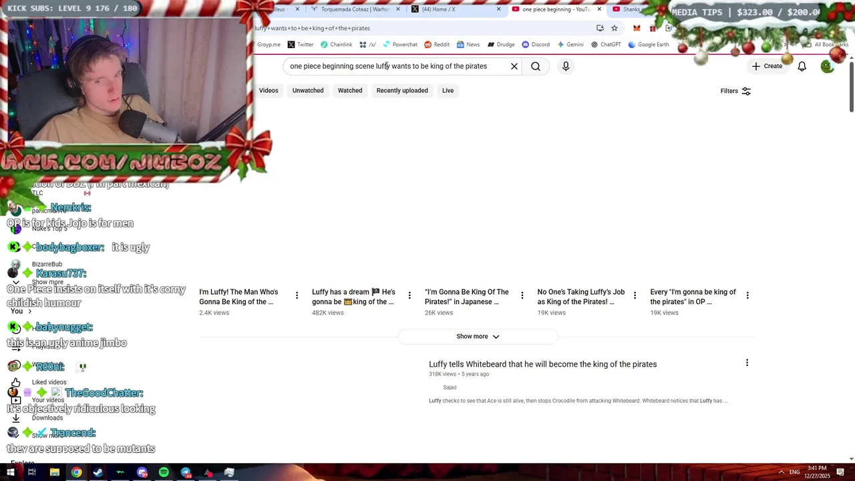Select the Videos filter chip
The width and height of the screenshot is (855, 481).
point(269,91)
